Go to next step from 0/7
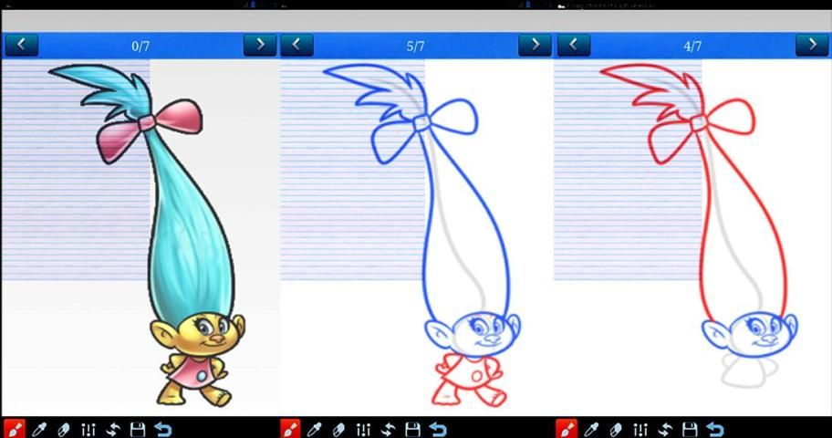The image size is (832, 438). click(x=260, y=45)
